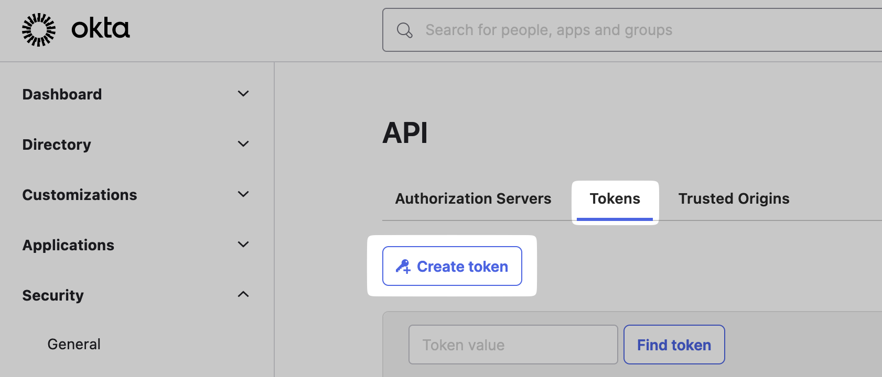Click the Security sidebar heading text

coord(53,295)
